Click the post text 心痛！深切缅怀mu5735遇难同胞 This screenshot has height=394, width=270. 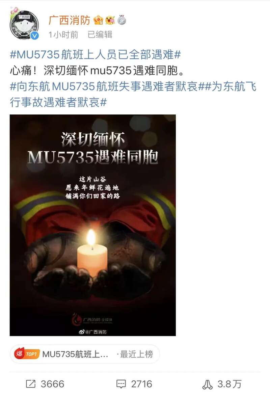pyautogui.click(x=98, y=71)
